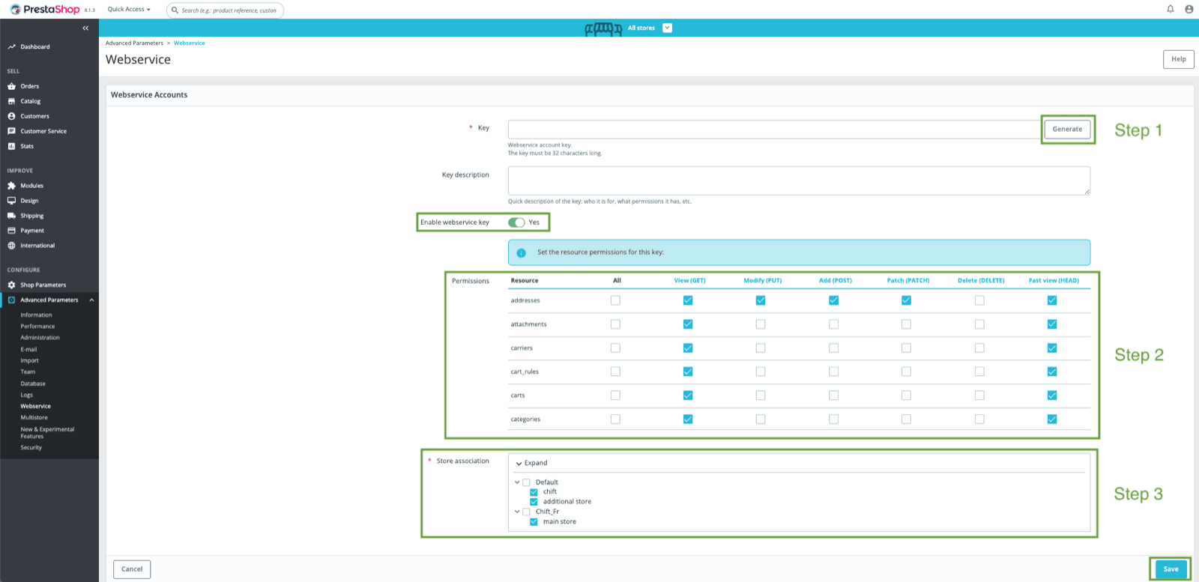Click the International globe icon
The height and width of the screenshot is (582, 1199).
pos(11,246)
